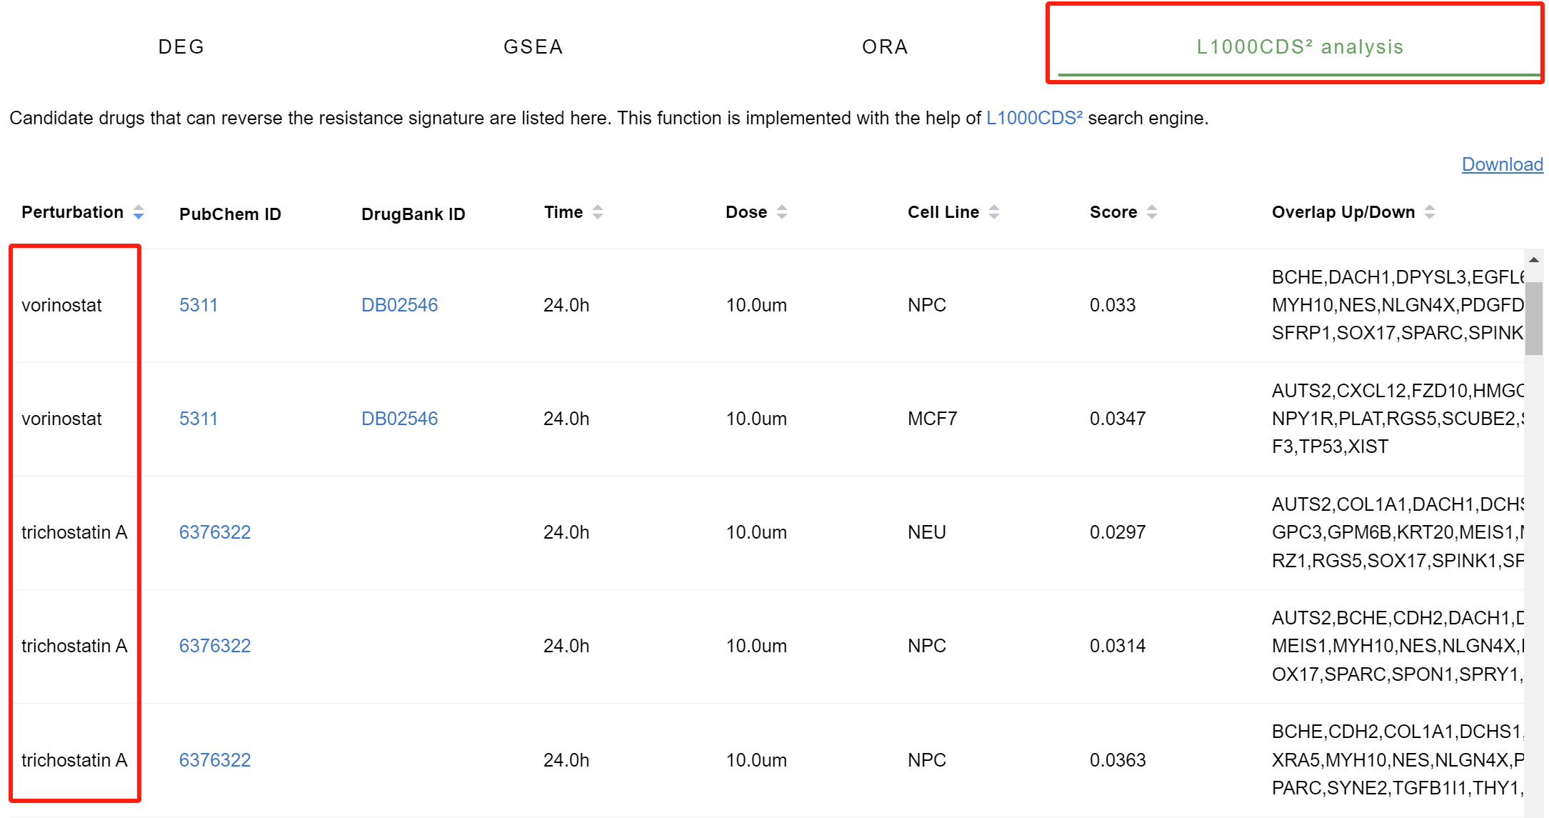The width and height of the screenshot is (1549, 818).
Task: Click the DrugBank ID column header
Action: 413,214
